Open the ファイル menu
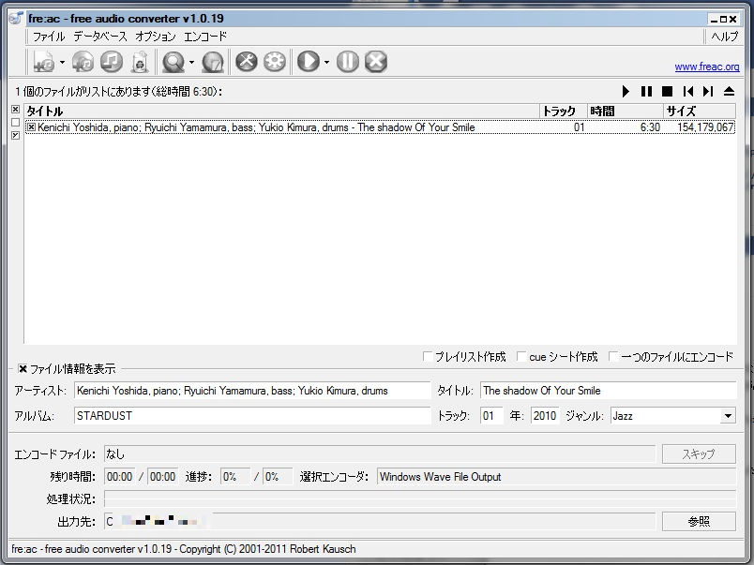The height and width of the screenshot is (565, 754). pyautogui.click(x=49, y=37)
